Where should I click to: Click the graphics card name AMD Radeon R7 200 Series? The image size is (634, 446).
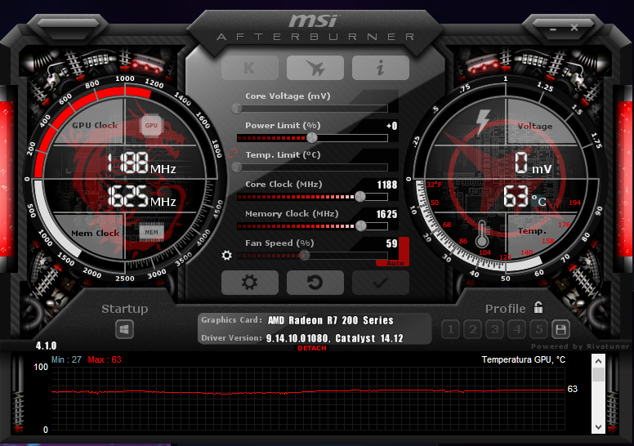(331, 320)
